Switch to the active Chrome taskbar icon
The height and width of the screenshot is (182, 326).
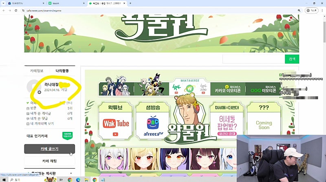[95, 180]
